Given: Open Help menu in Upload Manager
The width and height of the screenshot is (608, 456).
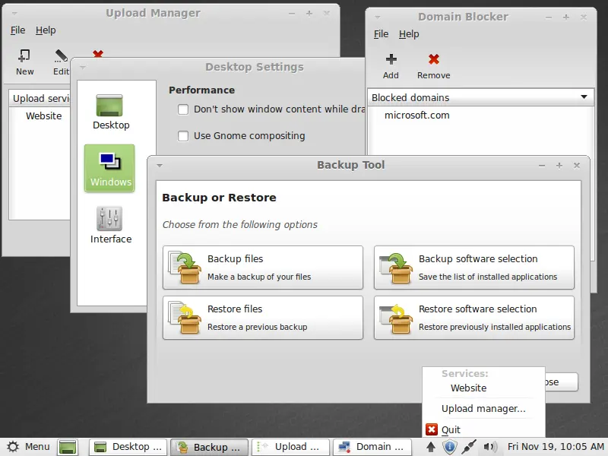Looking at the screenshot, I should (46, 30).
